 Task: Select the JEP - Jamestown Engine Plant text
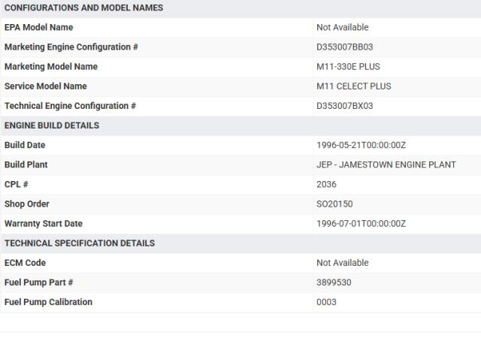[x=386, y=164]
